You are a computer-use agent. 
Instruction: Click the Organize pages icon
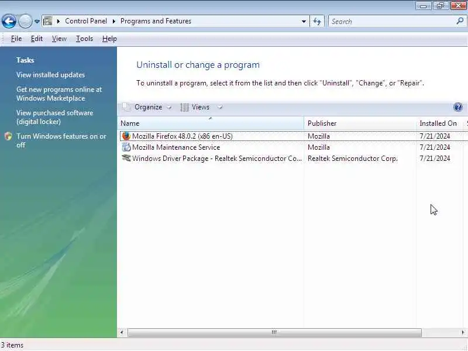[x=126, y=107]
